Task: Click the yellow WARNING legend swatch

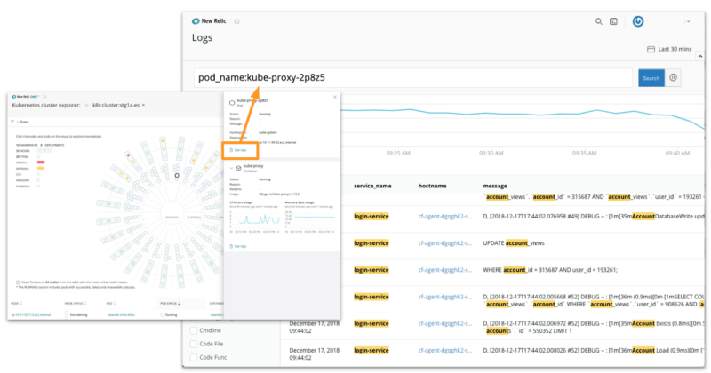Action: [41, 168]
